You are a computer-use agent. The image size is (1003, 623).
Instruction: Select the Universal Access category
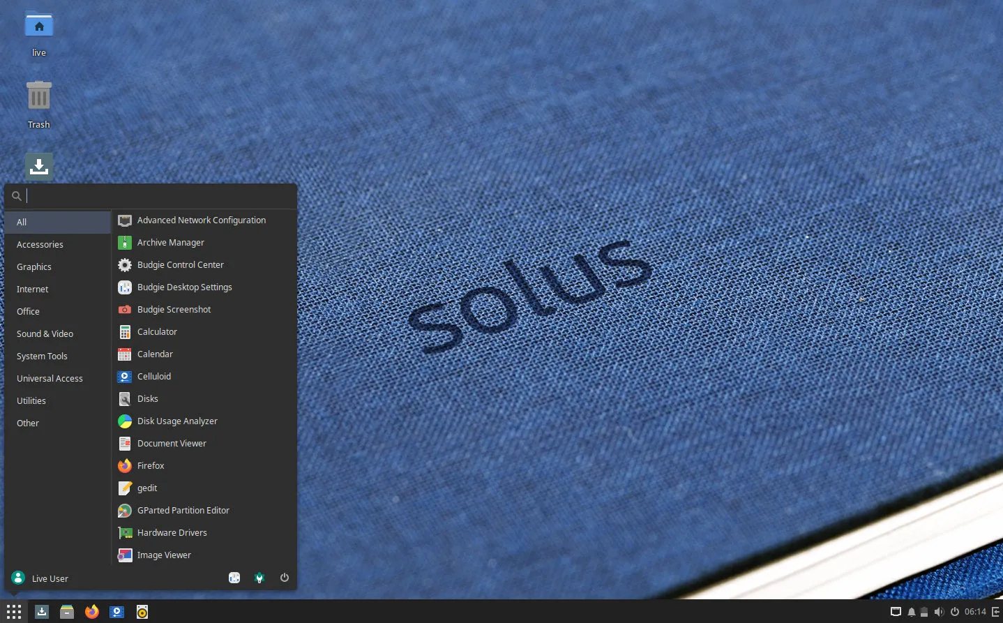58,378
